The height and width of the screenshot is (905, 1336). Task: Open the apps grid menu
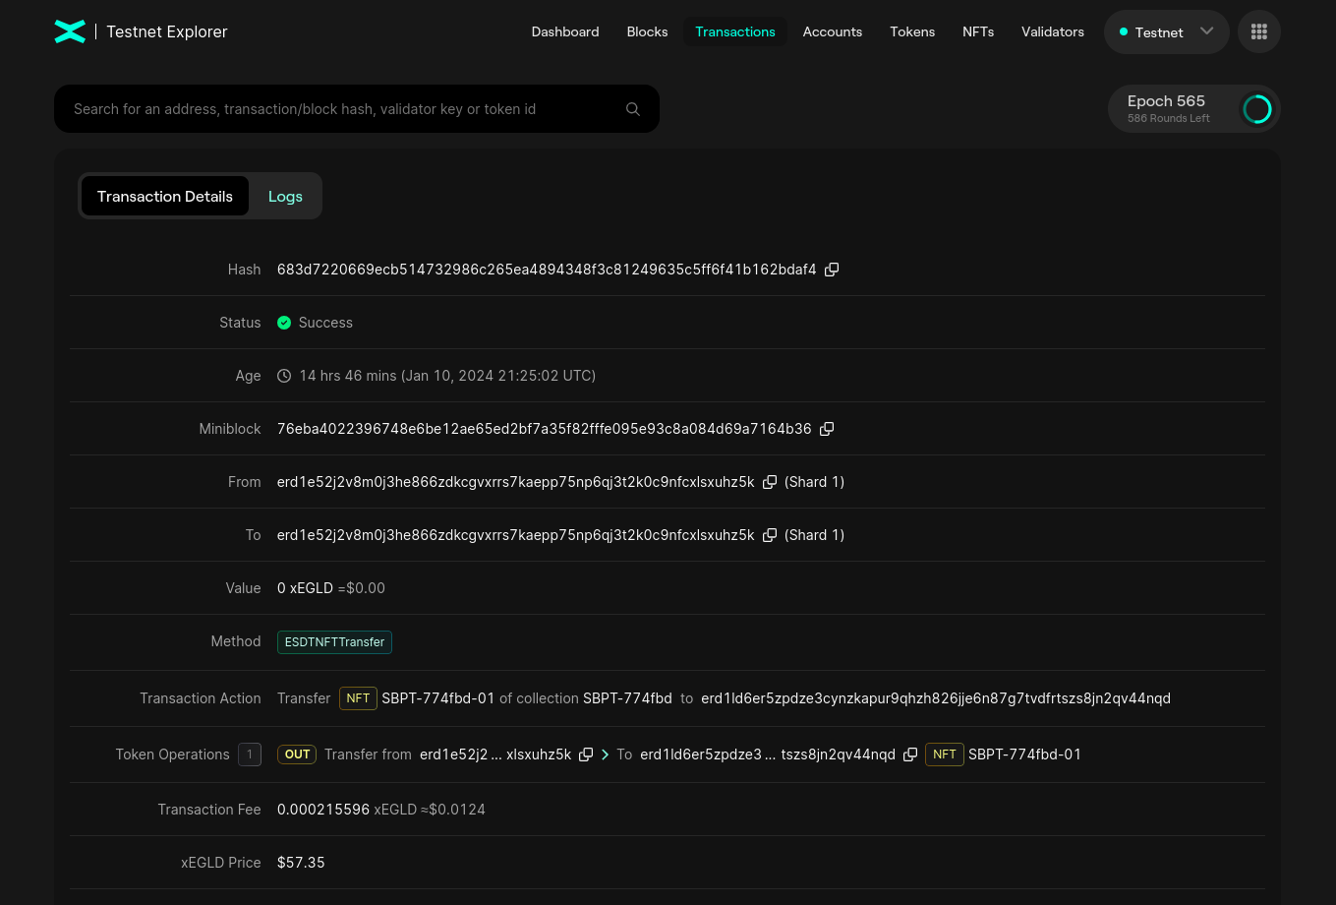[1258, 31]
